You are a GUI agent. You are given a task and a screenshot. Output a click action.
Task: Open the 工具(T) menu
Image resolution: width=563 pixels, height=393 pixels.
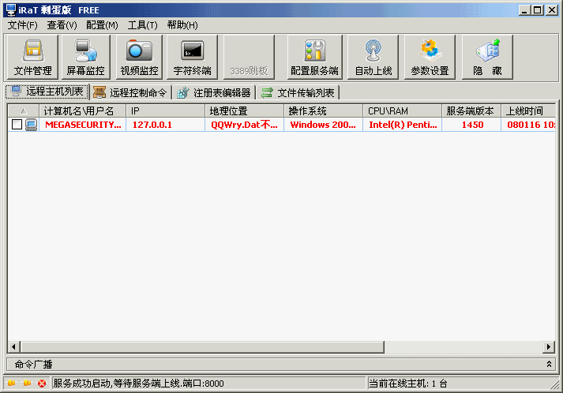pos(142,25)
